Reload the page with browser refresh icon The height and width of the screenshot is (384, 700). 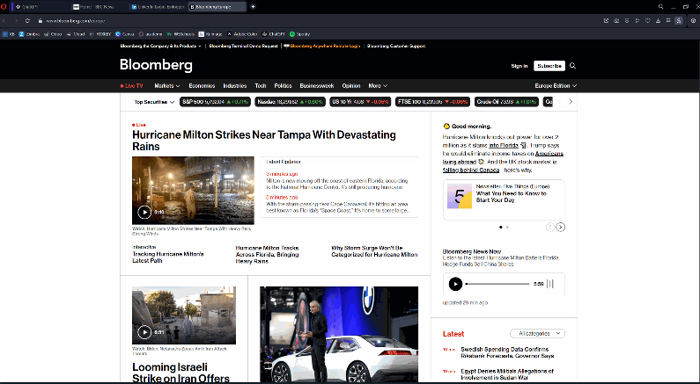[27, 20]
